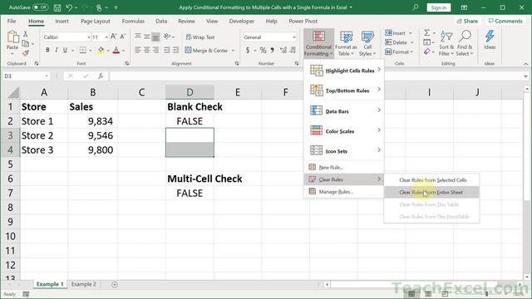Click the Name Box showing D3
This screenshot has height=299, width=532.
[26, 76]
